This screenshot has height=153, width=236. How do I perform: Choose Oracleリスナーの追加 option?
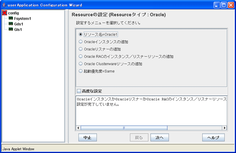point(81,49)
